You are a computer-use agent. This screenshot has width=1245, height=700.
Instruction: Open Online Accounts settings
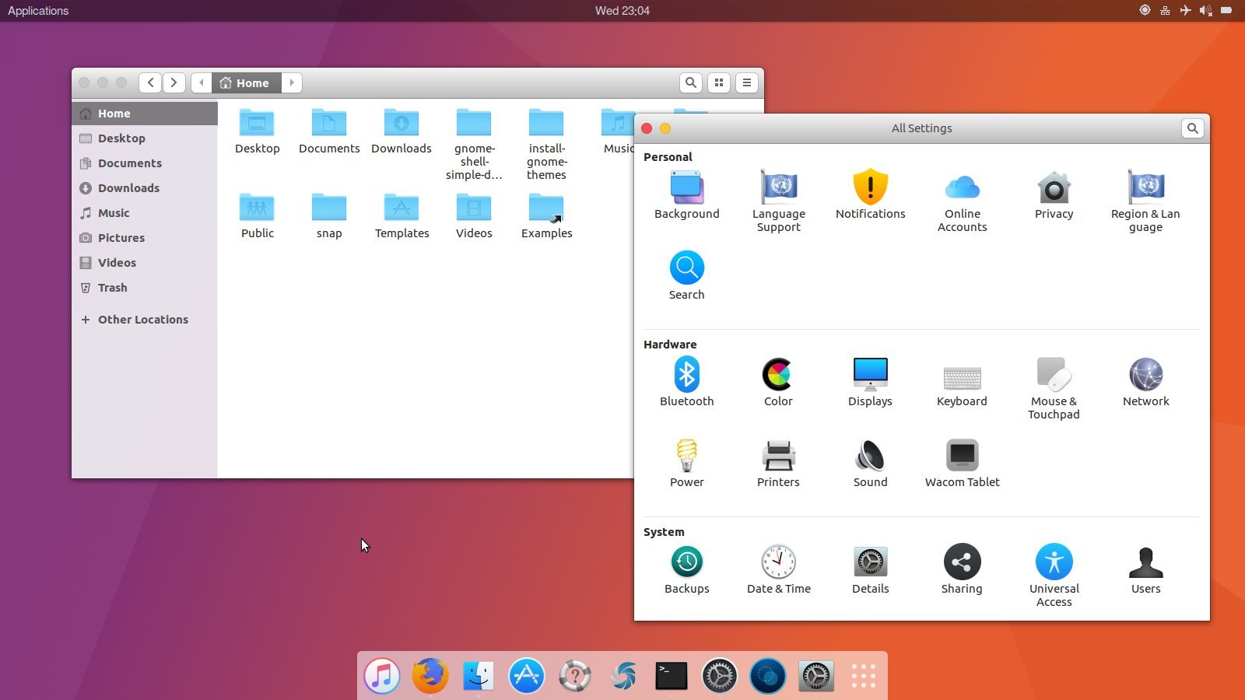[x=962, y=188]
